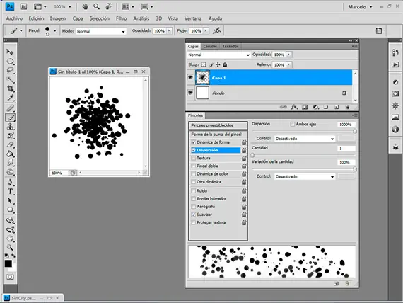Screen dimensions: 403x303
Task: Select the Otra dinámica option
Action: (x=209, y=182)
